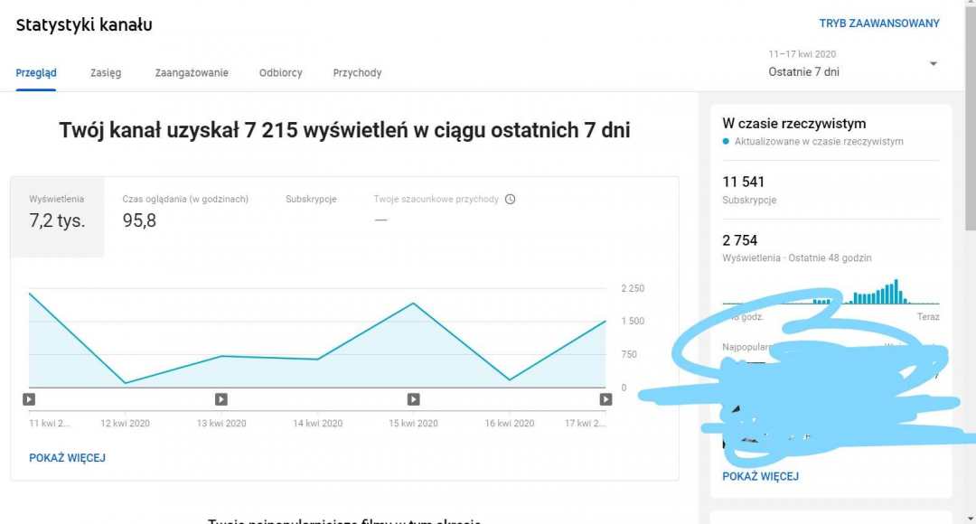Switch to the Zasięg tab
Image resolution: width=976 pixels, height=524 pixels.
tap(106, 72)
